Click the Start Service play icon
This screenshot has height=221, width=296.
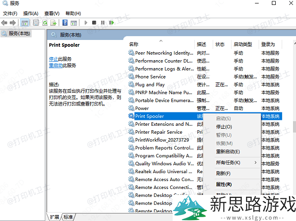pos(86,23)
